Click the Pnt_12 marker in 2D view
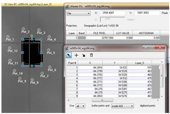 coord(10,48)
